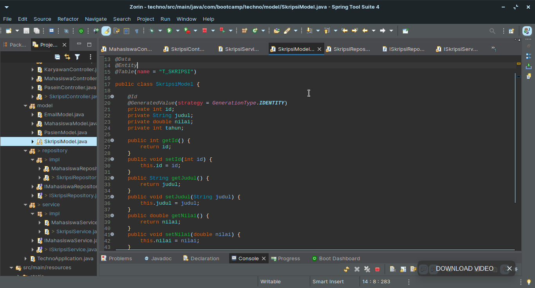Toggle the Mark Occurrences highlighter
Image resolution: width=535 pixels, height=288 pixels.
pyautogui.click(x=106, y=31)
